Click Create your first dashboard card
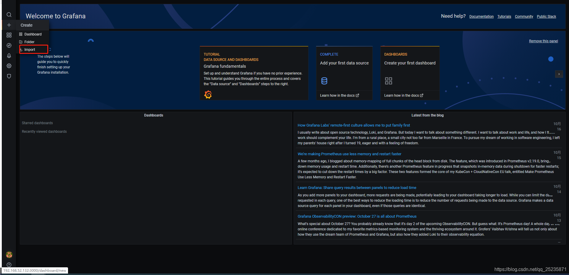Image resolution: width=569 pixels, height=275 pixels. pos(410,73)
